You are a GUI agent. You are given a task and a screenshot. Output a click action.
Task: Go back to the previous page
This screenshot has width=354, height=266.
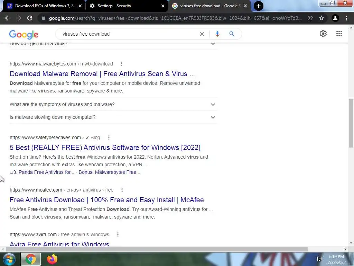8,18
